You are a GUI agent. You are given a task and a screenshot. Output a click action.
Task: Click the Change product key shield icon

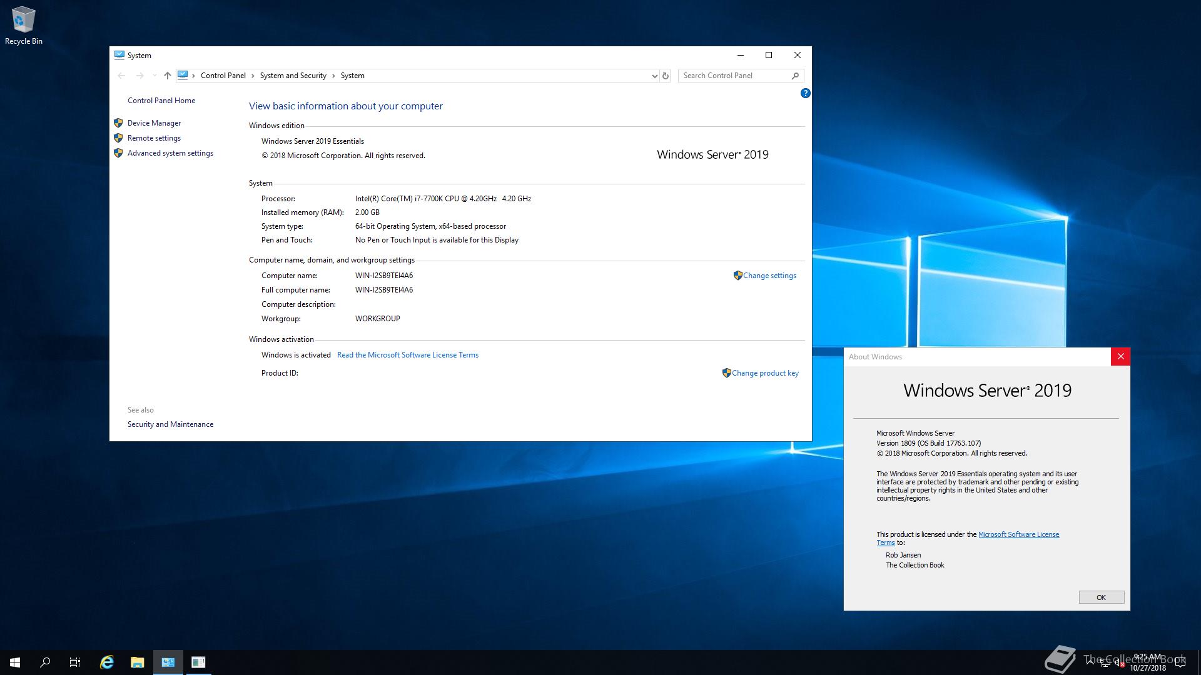(726, 373)
